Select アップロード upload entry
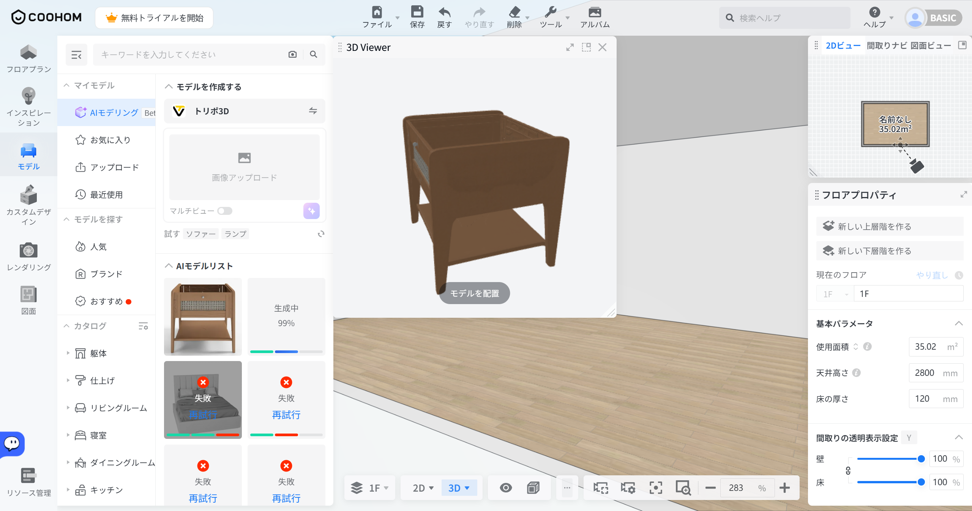The height and width of the screenshot is (511, 972). [107, 167]
